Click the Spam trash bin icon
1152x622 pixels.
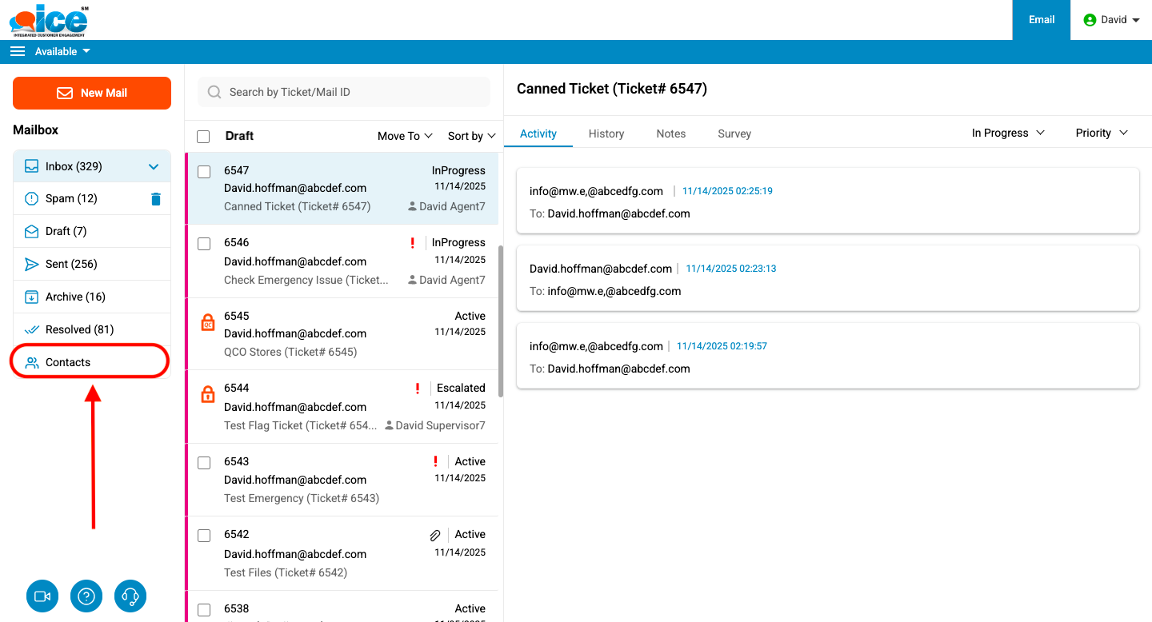coord(156,199)
